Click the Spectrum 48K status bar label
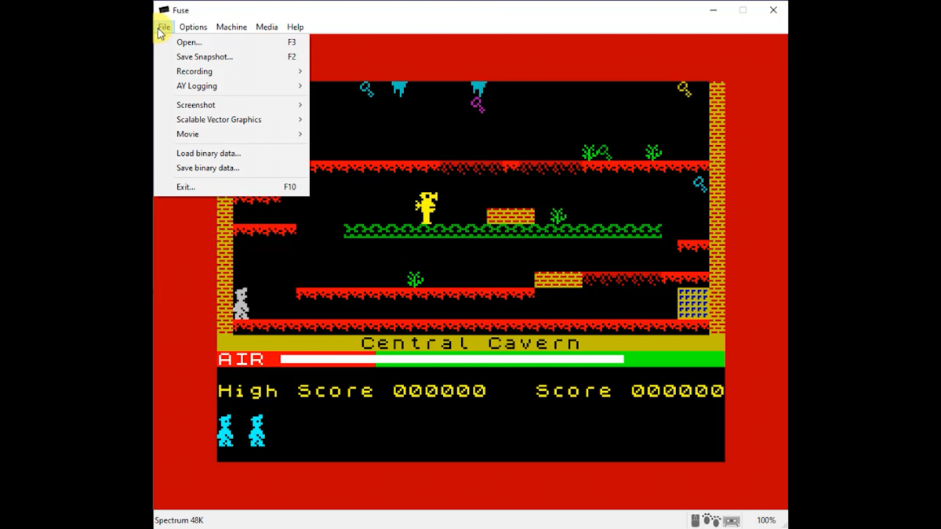This screenshot has width=941, height=529. click(179, 520)
